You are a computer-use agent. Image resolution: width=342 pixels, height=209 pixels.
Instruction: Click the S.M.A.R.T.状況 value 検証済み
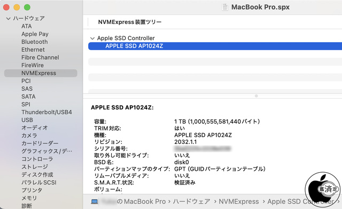[x=185, y=182]
